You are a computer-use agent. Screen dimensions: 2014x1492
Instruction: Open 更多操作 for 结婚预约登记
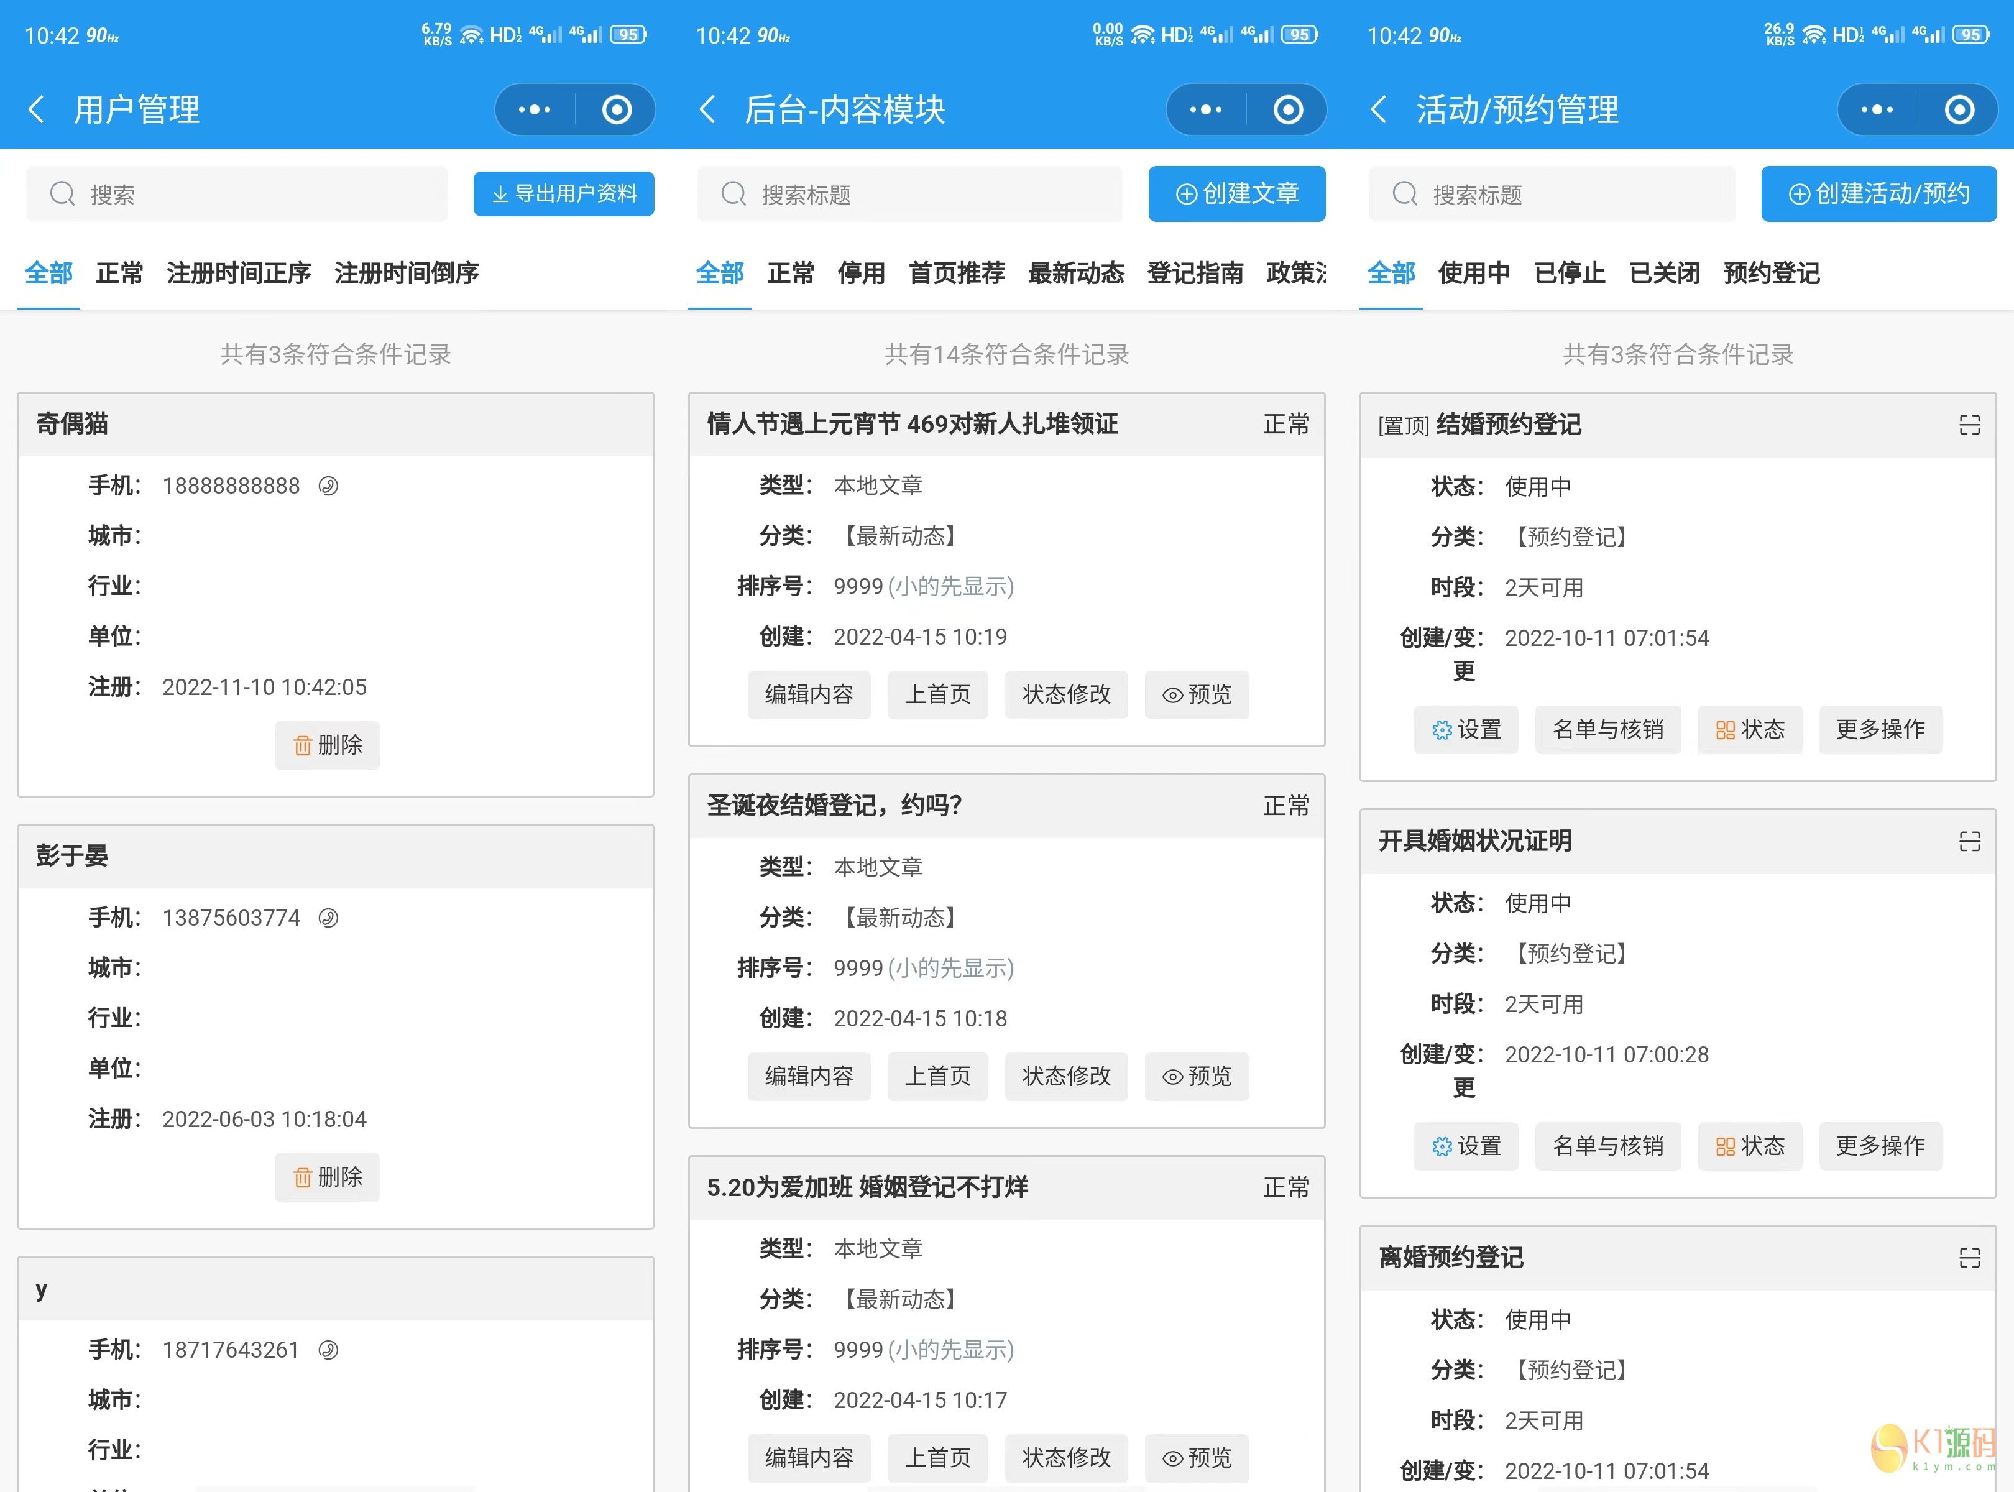1880,730
